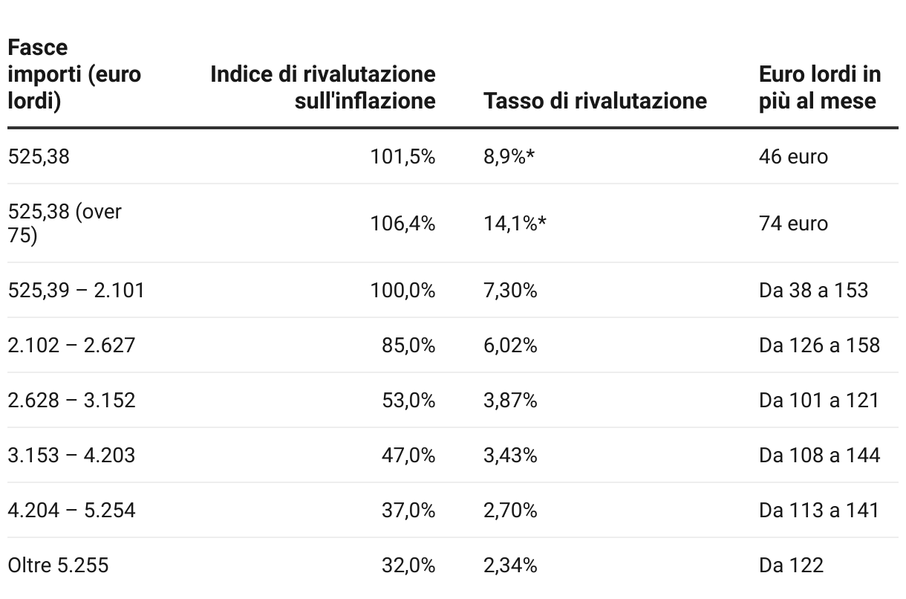The height and width of the screenshot is (599, 906).
Task: Select the 2.102 – 2.627 bracket row
Action: pyautogui.click(x=453, y=345)
